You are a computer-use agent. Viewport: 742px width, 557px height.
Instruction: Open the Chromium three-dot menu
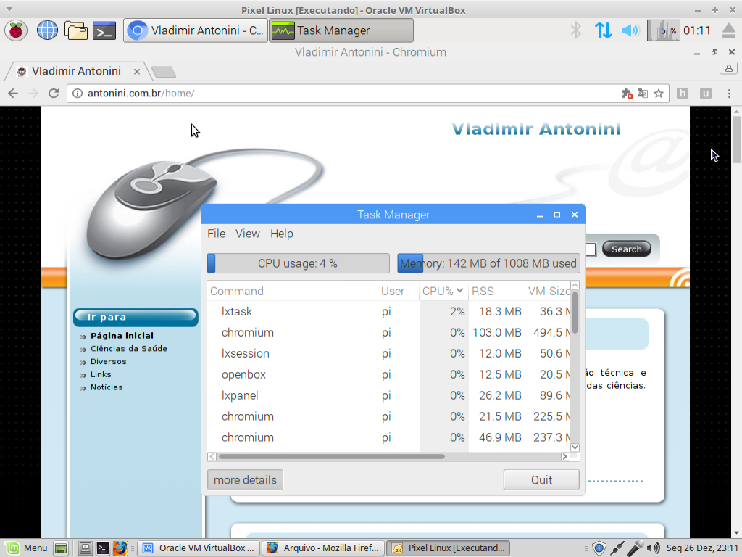(729, 94)
